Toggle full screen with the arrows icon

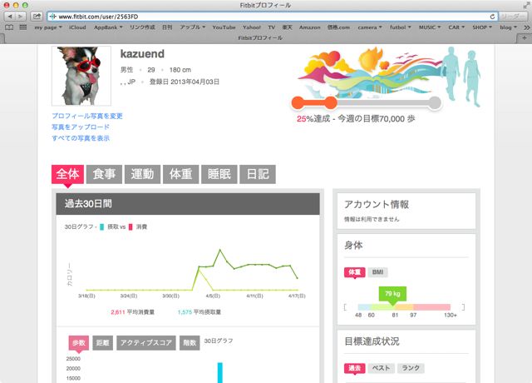(526, 5)
